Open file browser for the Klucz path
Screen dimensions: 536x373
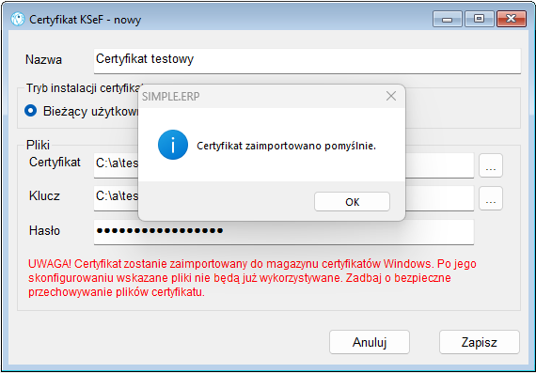coord(491,198)
